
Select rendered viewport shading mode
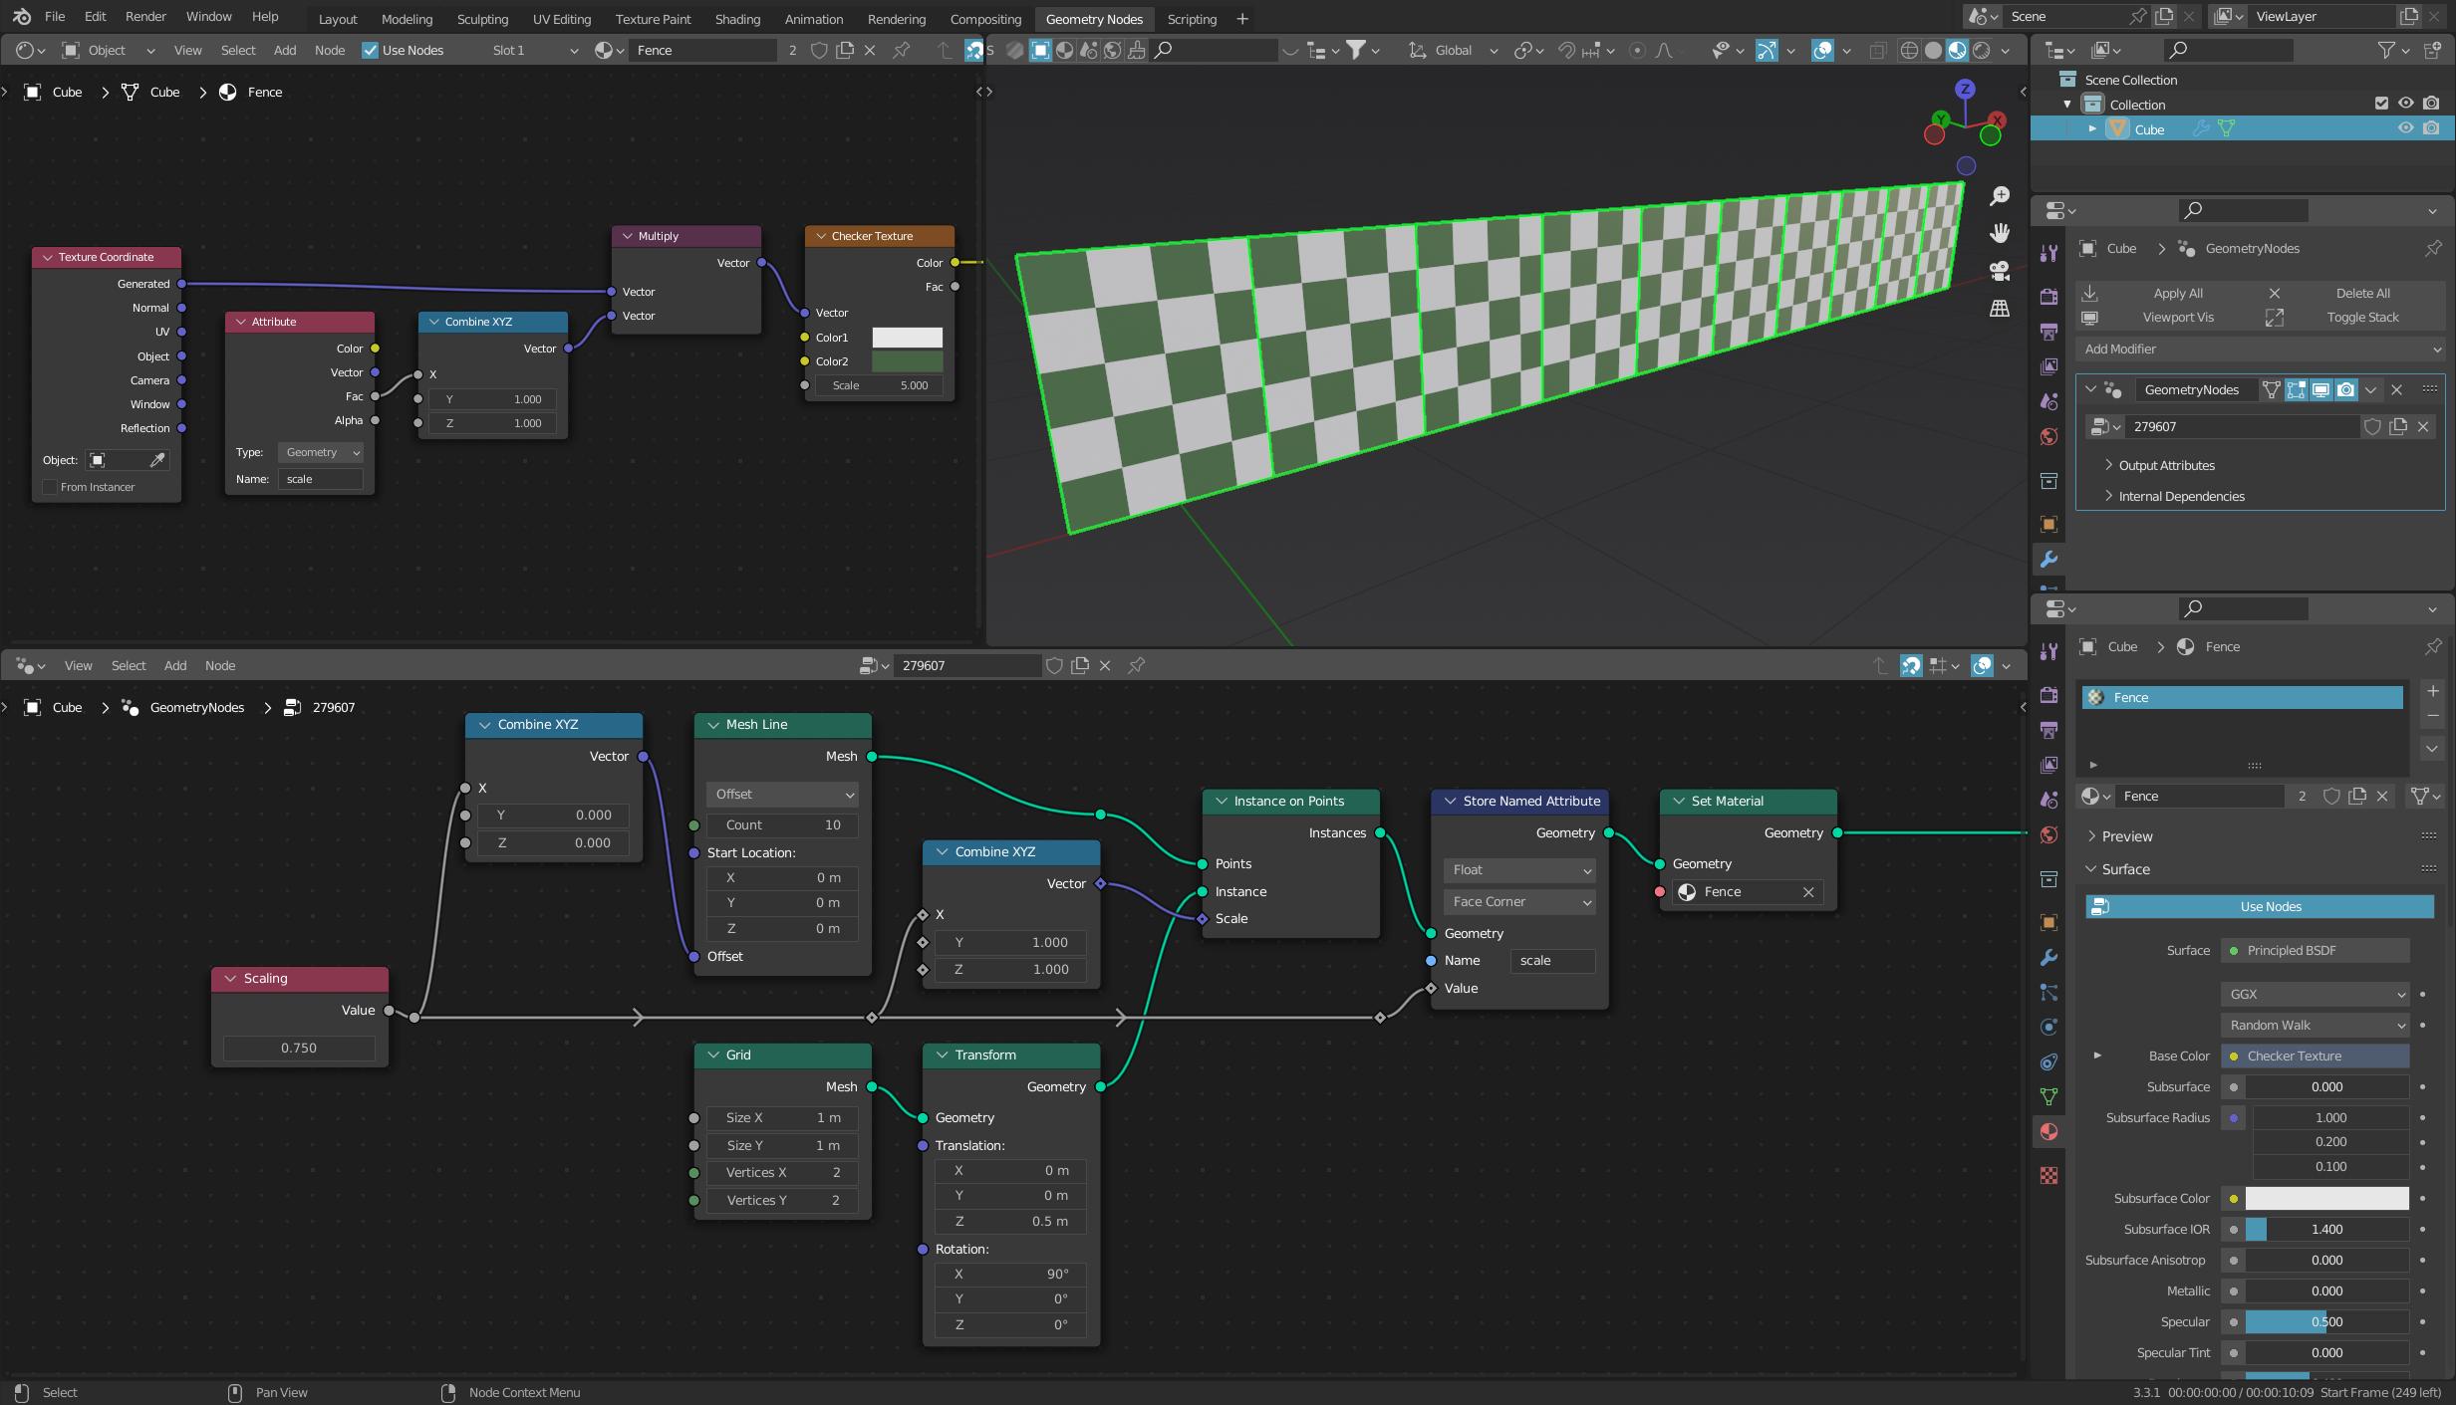1982,50
